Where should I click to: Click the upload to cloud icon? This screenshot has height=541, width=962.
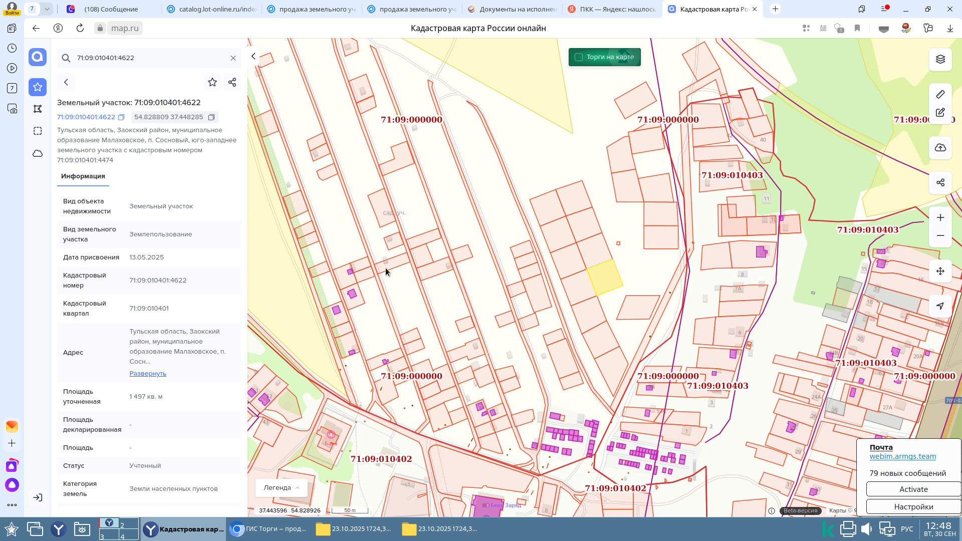pos(940,148)
